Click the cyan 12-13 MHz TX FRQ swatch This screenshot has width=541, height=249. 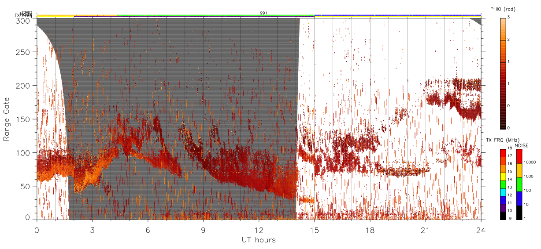(502, 192)
